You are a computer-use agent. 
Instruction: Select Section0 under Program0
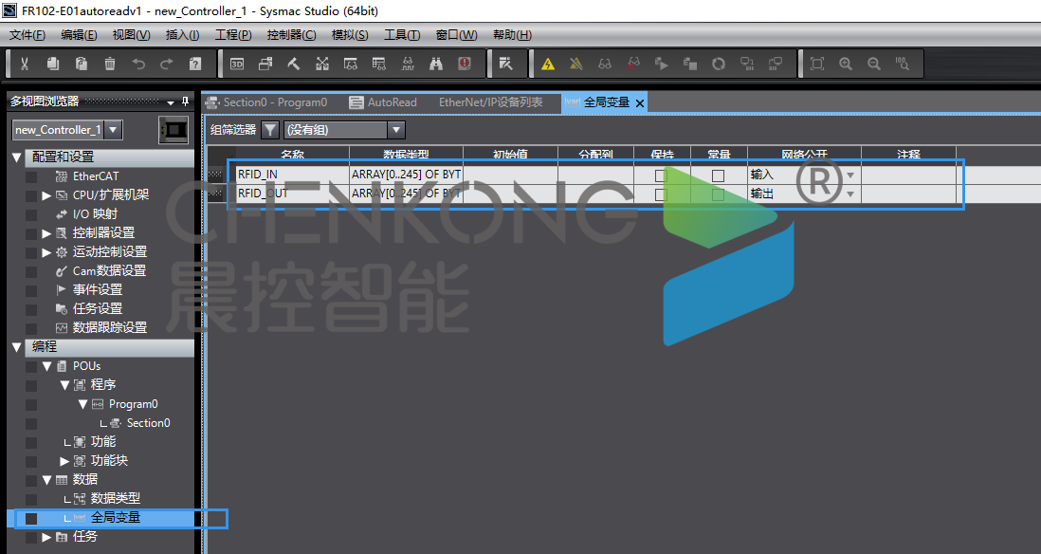[148, 423]
